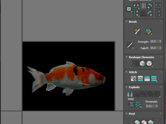
Task: Click the Stitch to Source icon
Action: [147, 79]
